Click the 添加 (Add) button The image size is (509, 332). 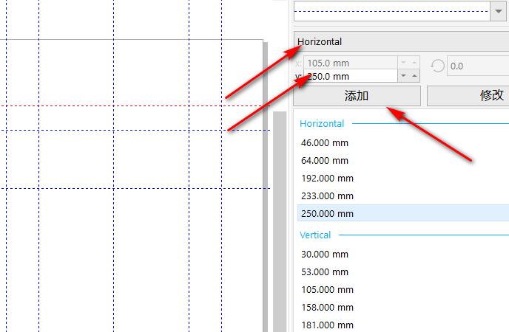pos(357,96)
